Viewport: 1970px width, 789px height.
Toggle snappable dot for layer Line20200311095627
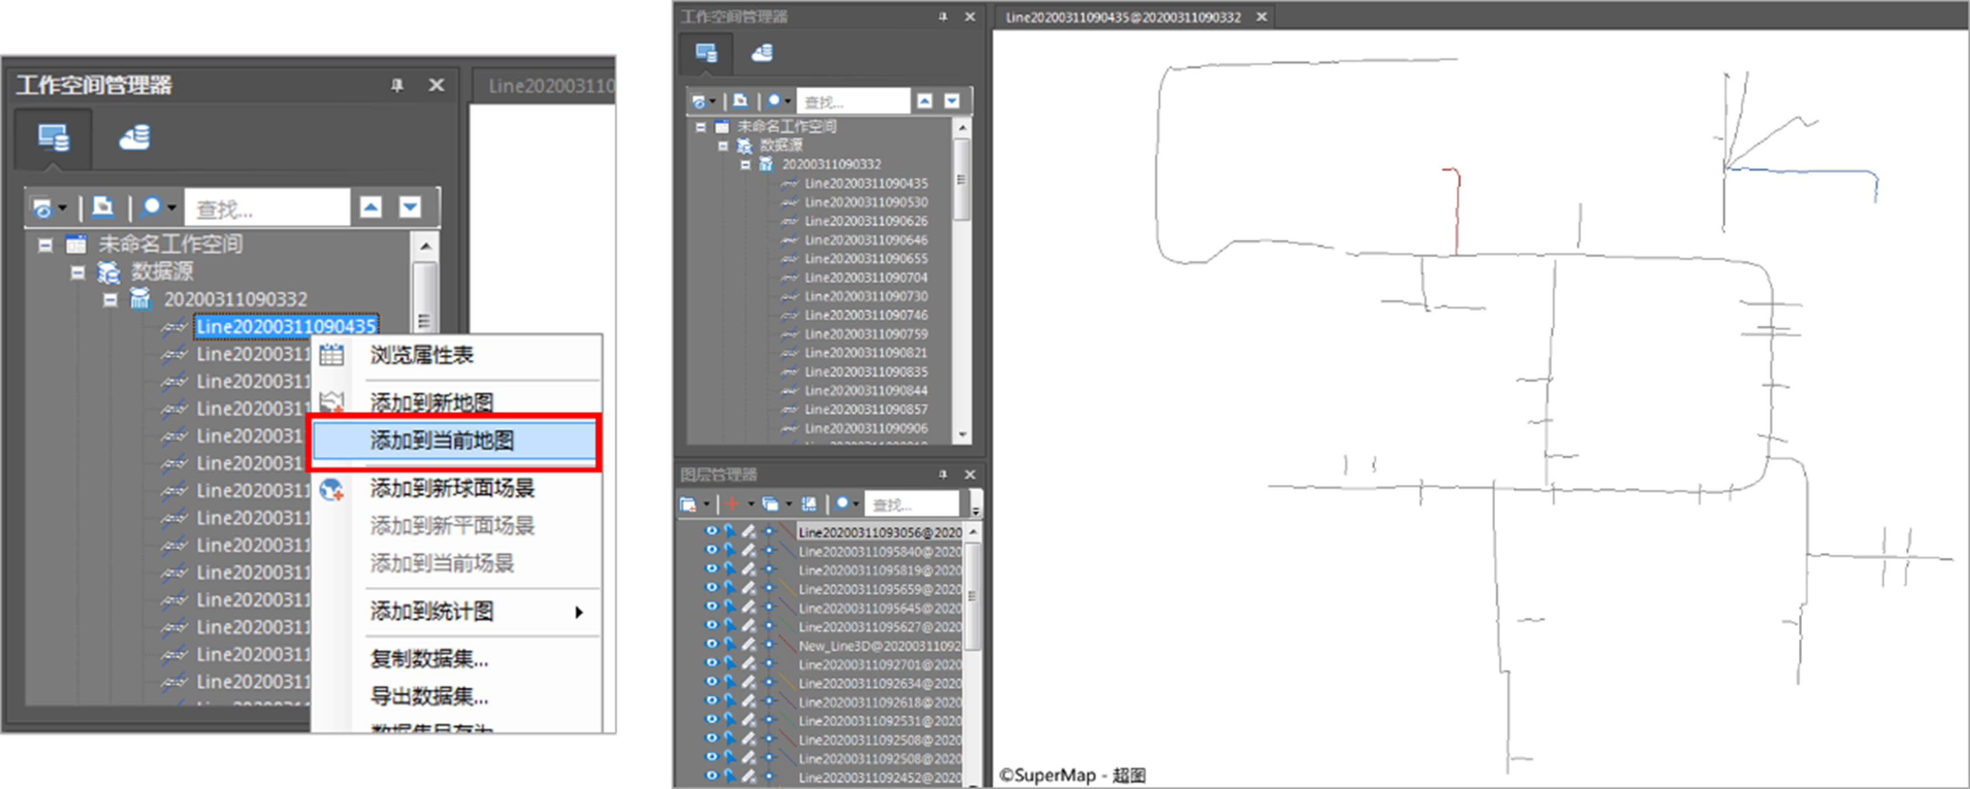[768, 626]
